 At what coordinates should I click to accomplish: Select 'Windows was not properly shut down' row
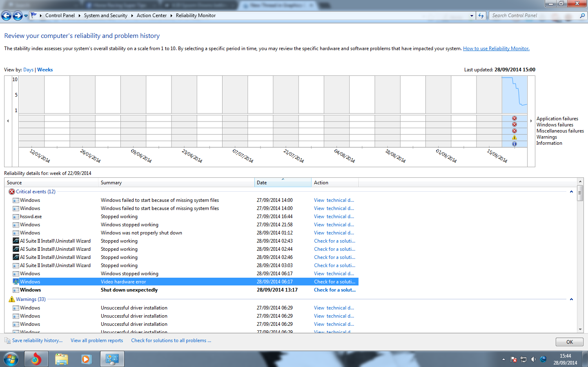182,233
